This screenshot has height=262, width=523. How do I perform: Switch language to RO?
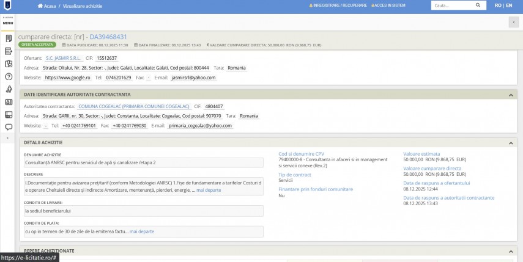[x=498, y=5]
